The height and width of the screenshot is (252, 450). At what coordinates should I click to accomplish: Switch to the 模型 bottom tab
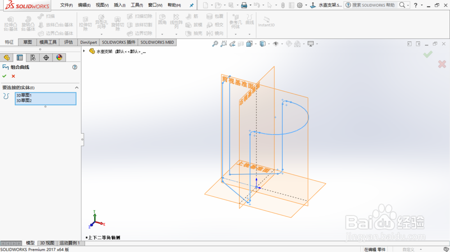pos(30,243)
